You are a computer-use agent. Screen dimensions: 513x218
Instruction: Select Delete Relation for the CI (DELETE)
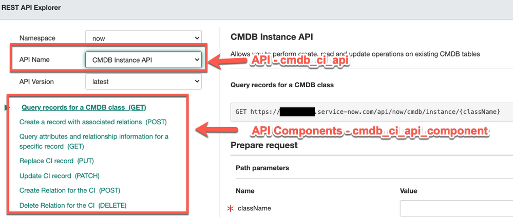click(x=73, y=206)
